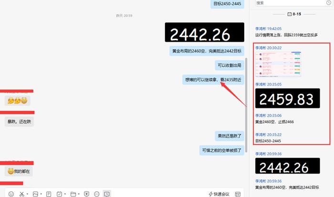
Task: Select the scissors screenshot tool
Action: [21, 194]
